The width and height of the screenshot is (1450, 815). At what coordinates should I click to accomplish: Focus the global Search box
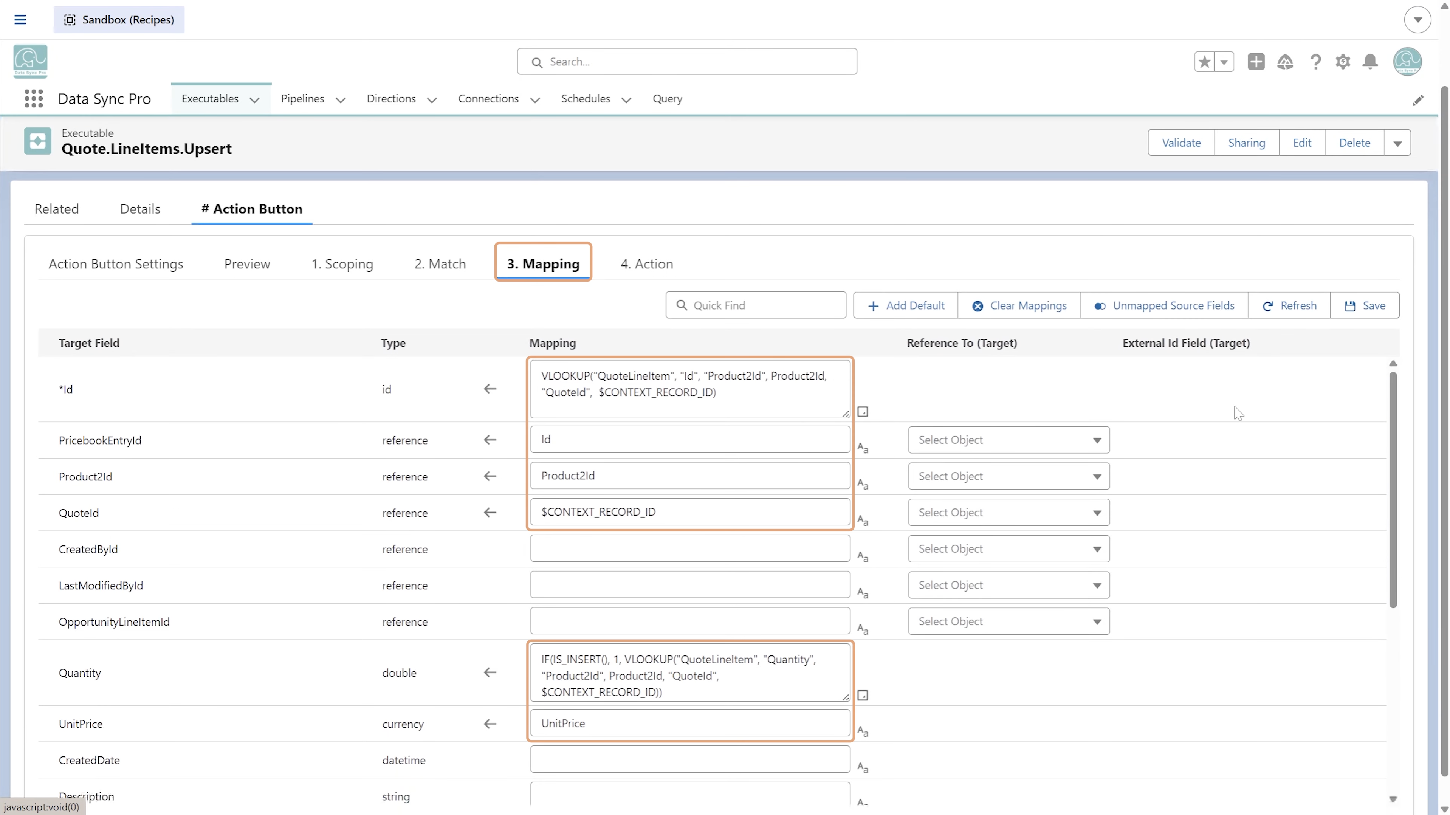pyautogui.click(x=687, y=61)
